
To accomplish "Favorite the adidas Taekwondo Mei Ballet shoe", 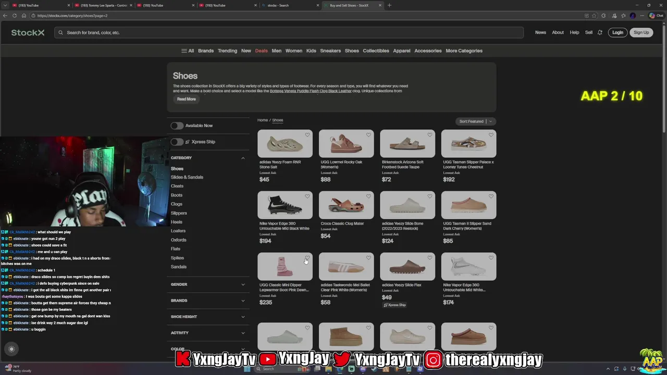I will pos(368,258).
